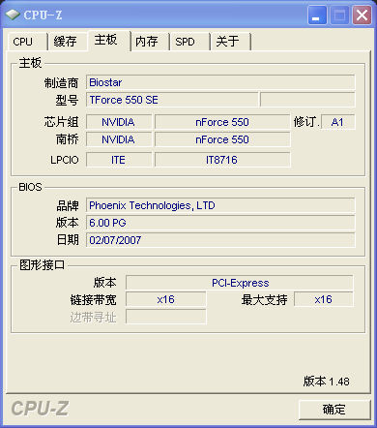
Task: Click the 确定 button
Action: (x=334, y=410)
